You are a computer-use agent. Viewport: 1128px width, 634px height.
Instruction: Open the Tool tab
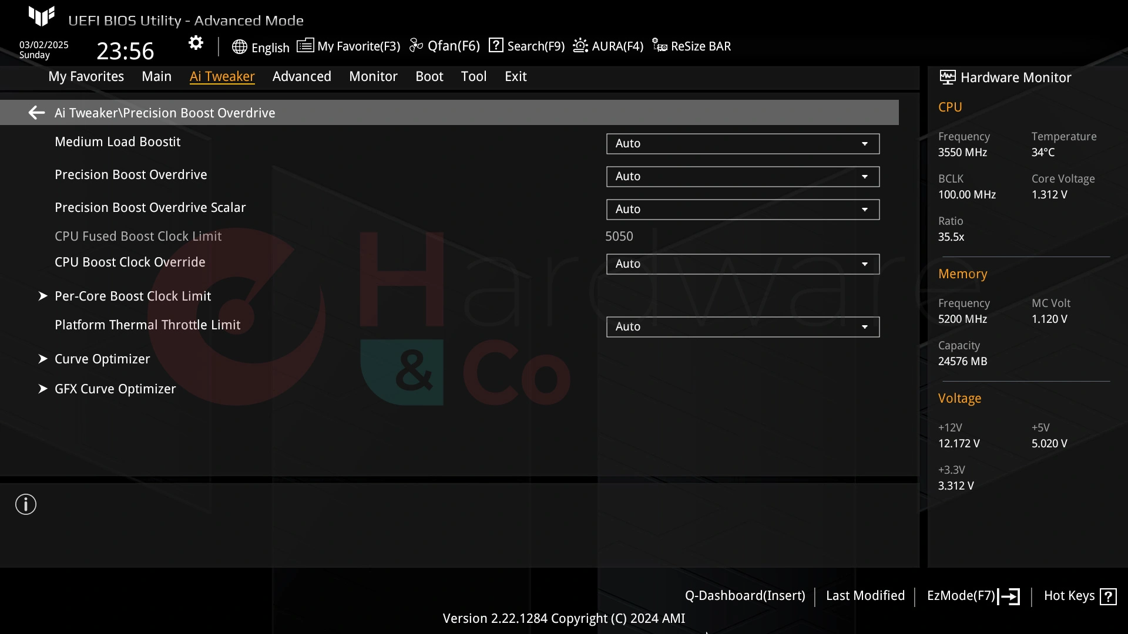pos(474,76)
